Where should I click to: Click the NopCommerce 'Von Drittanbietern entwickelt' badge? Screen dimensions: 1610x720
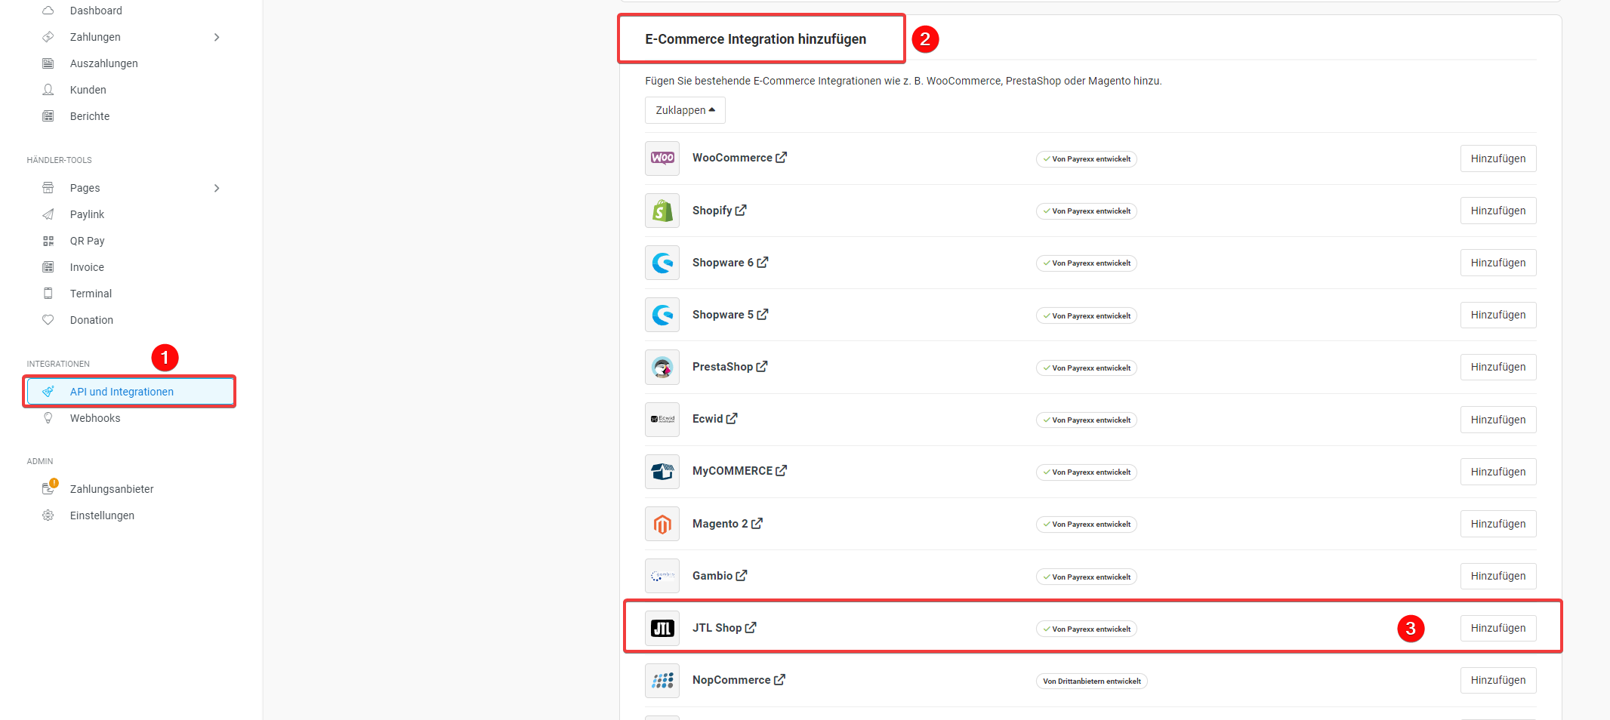1092,681
